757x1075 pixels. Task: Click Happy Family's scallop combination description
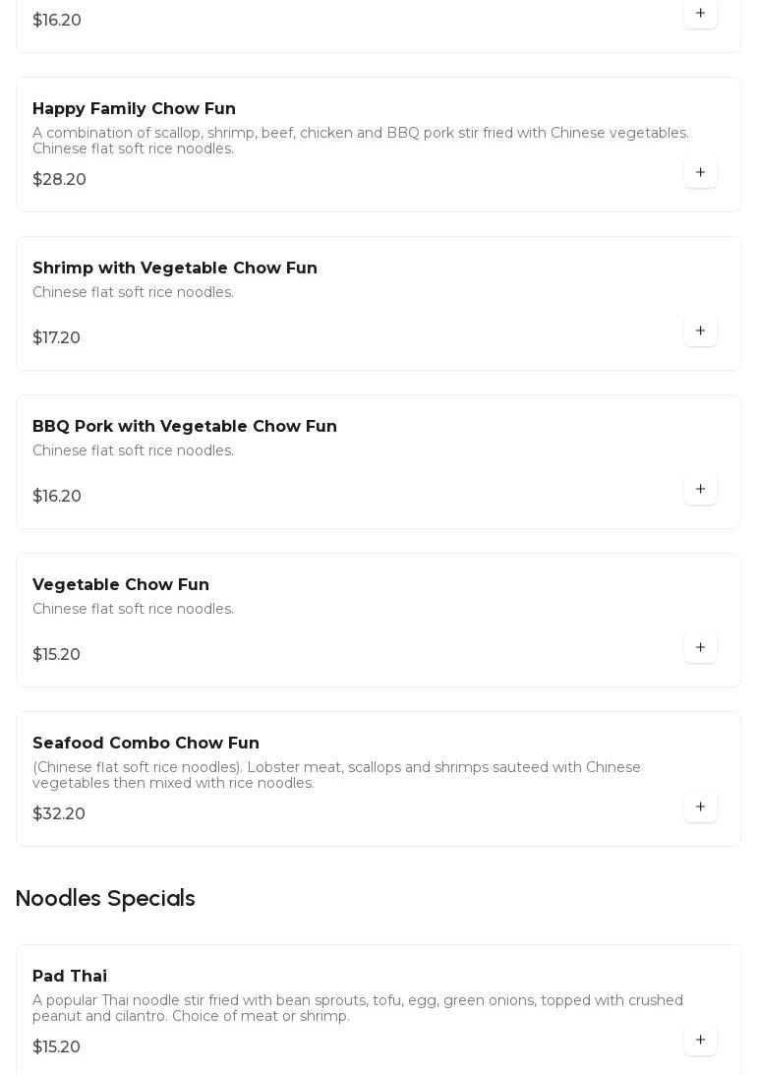[360, 141]
